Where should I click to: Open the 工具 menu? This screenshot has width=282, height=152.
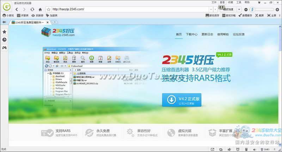(x=239, y=2)
